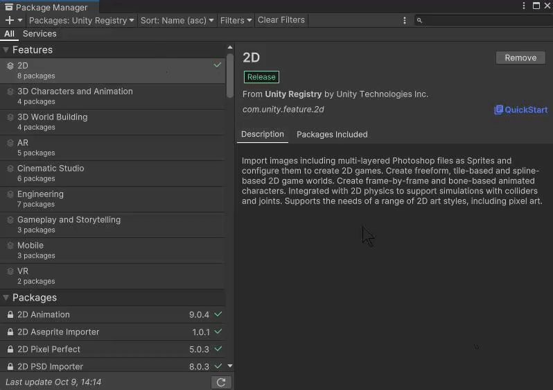Switch to the Services tab

[x=39, y=34]
